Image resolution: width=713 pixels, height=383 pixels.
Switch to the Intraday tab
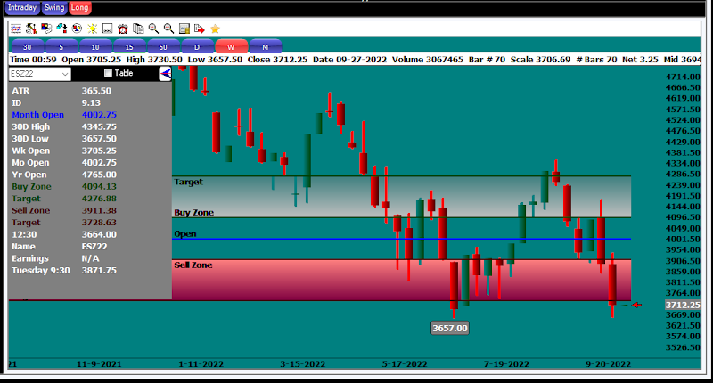21,7
